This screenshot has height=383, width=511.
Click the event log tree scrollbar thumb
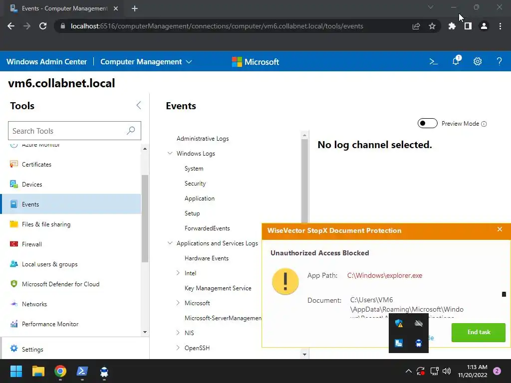tap(304, 181)
